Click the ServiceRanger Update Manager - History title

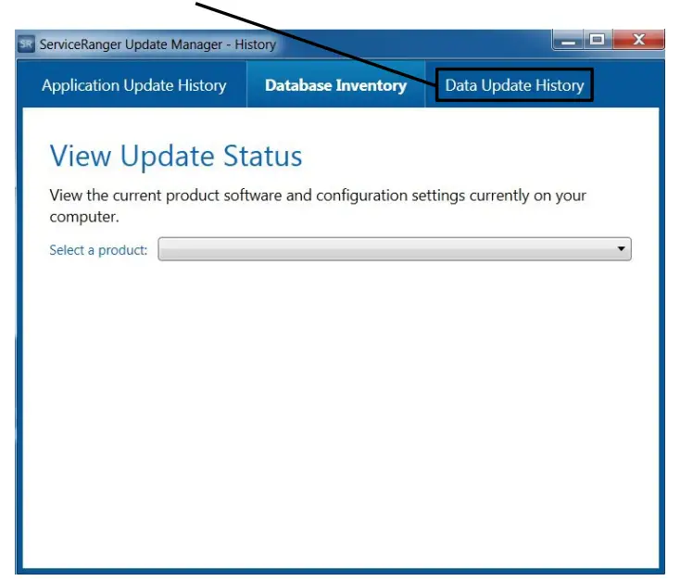[x=157, y=44]
